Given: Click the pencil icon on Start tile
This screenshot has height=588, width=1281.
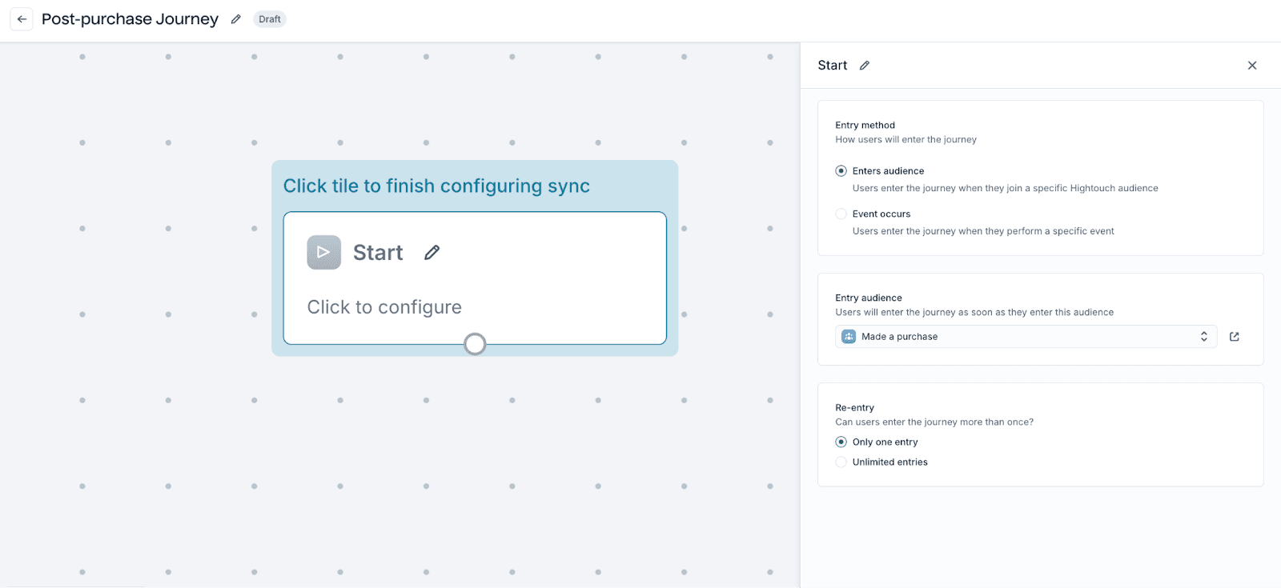Looking at the screenshot, I should click(x=432, y=253).
